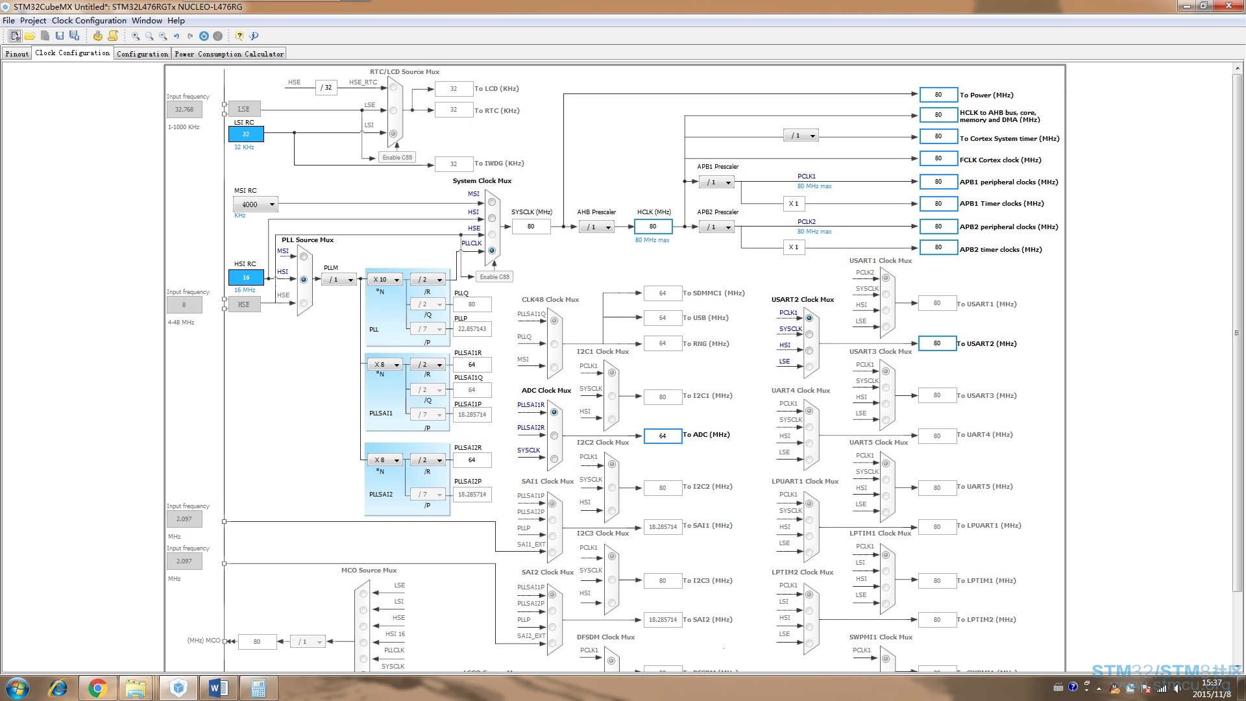1246x701 pixels.
Task: Click the LSE oscillator block
Action: pyautogui.click(x=244, y=109)
